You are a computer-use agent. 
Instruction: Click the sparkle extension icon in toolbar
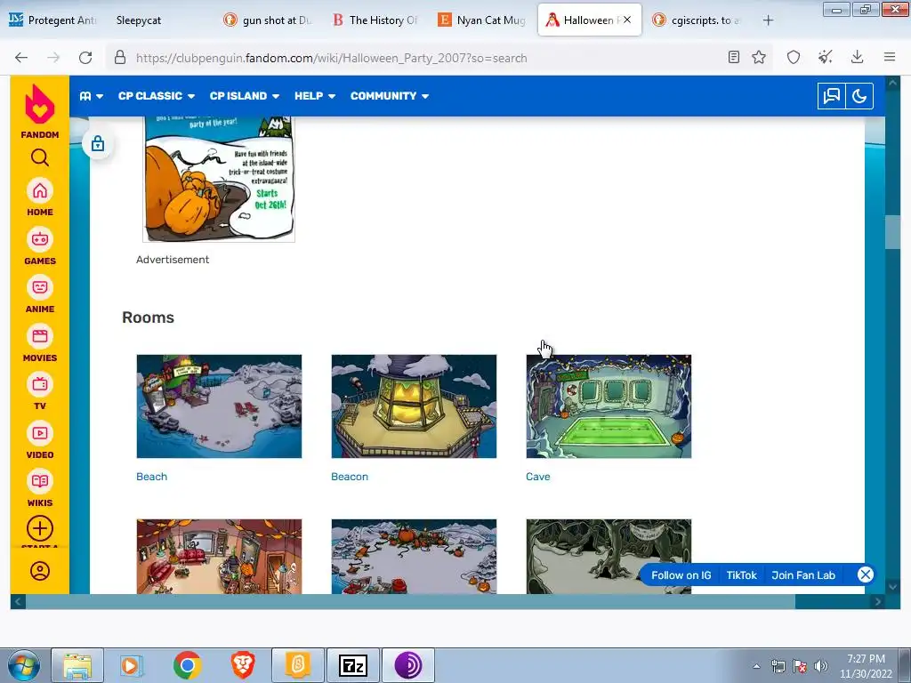(x=825, y=57)
